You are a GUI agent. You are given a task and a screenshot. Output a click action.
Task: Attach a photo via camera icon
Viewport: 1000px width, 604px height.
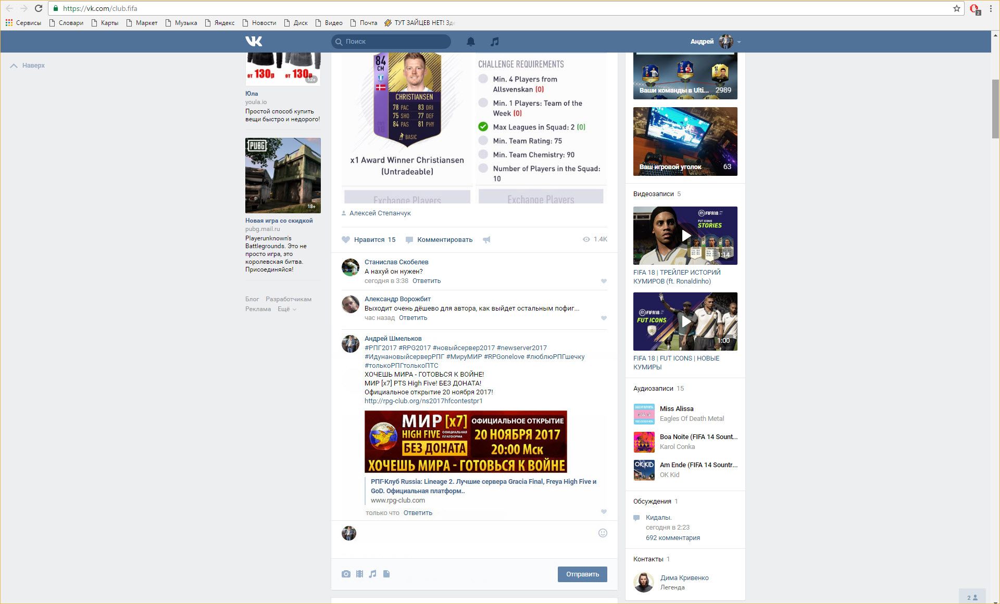click(x=346, y=574)
